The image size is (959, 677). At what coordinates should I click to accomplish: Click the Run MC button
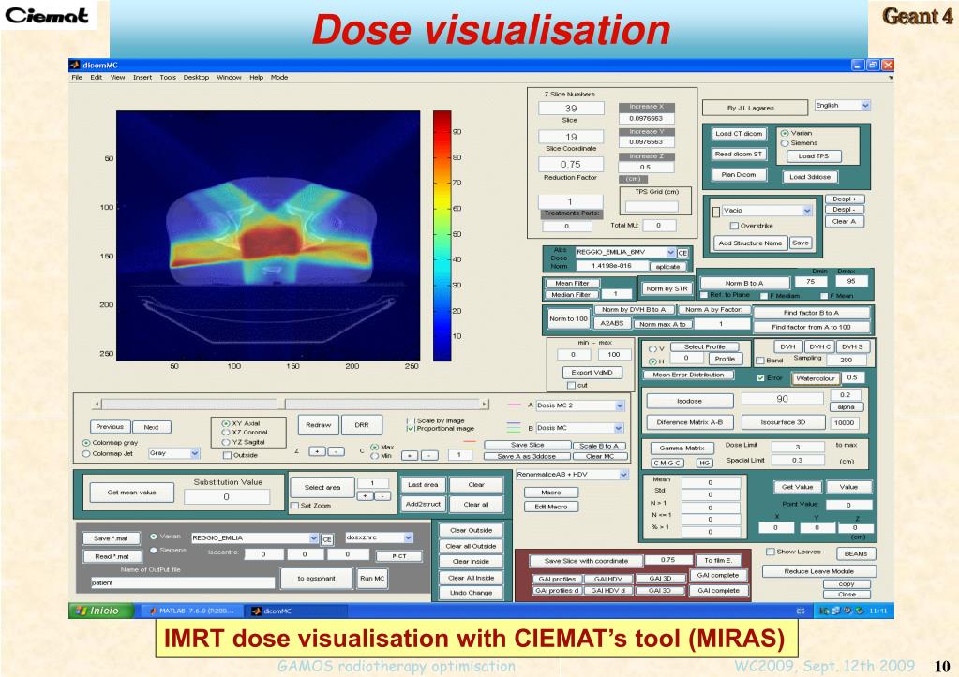[372, 578]
